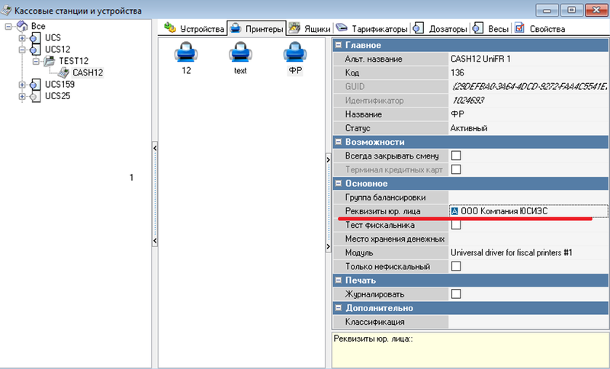The height and width of the screenshot is (369, 610).
Task: Select the printer icon labeled text
Action: [x=240, y=52]
